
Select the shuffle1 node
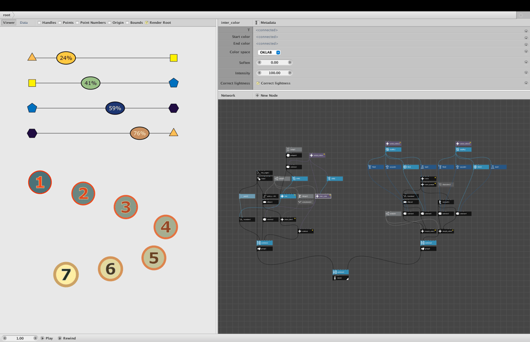pyautogui.click(x=393, y=149)
